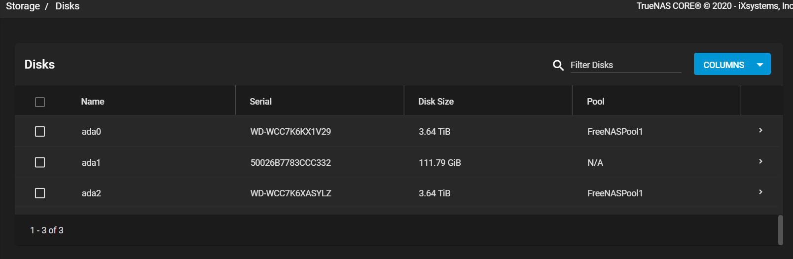This screenshot has height=259, width=793.
Task: Focus the Filter Disks search field
Action: (625, 65)
